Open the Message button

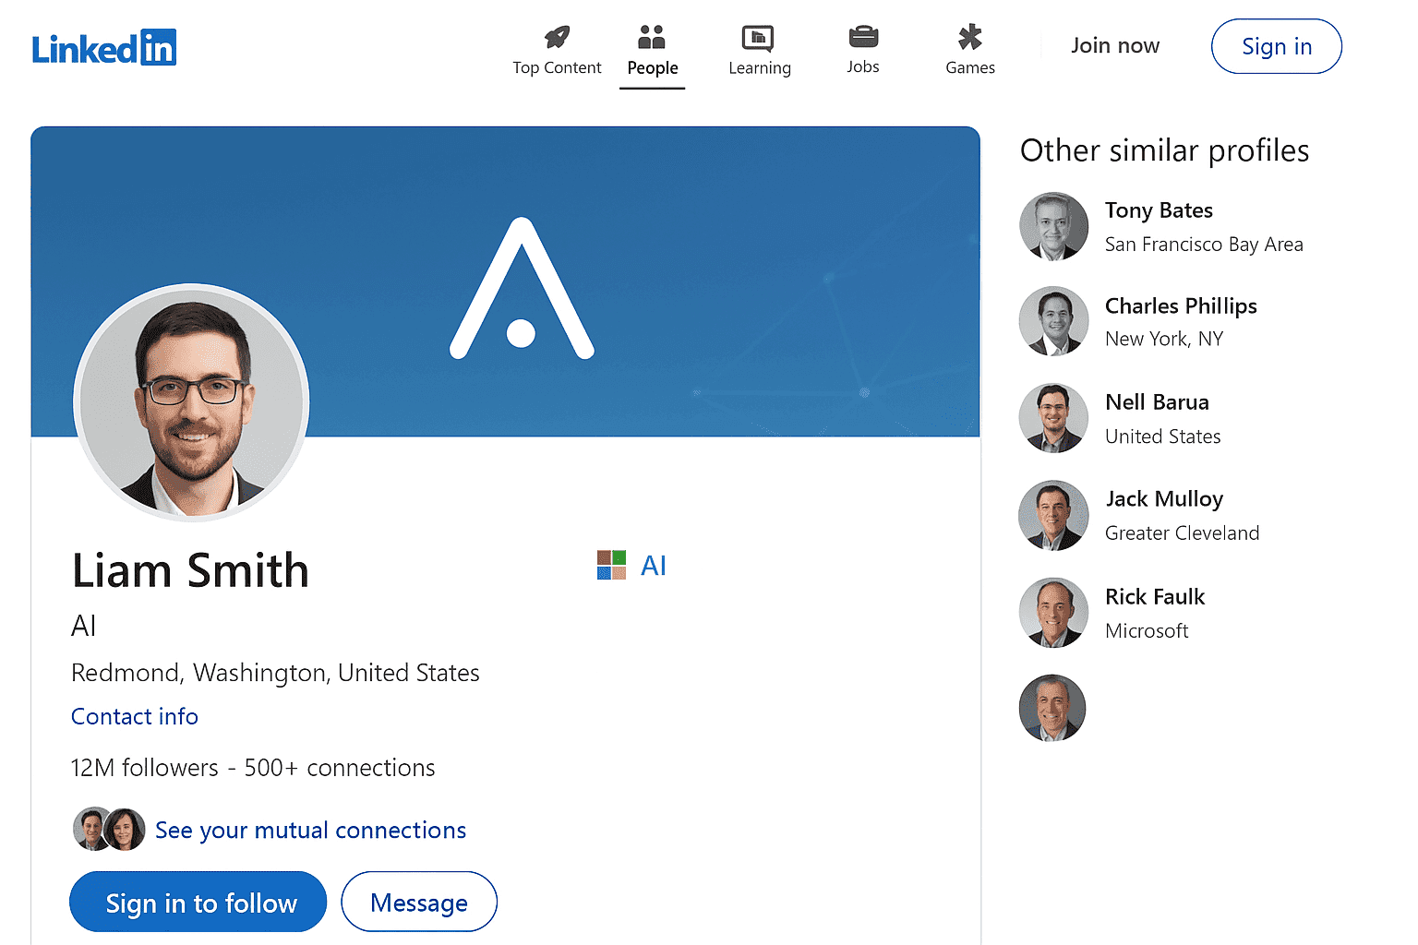(418, 902)
